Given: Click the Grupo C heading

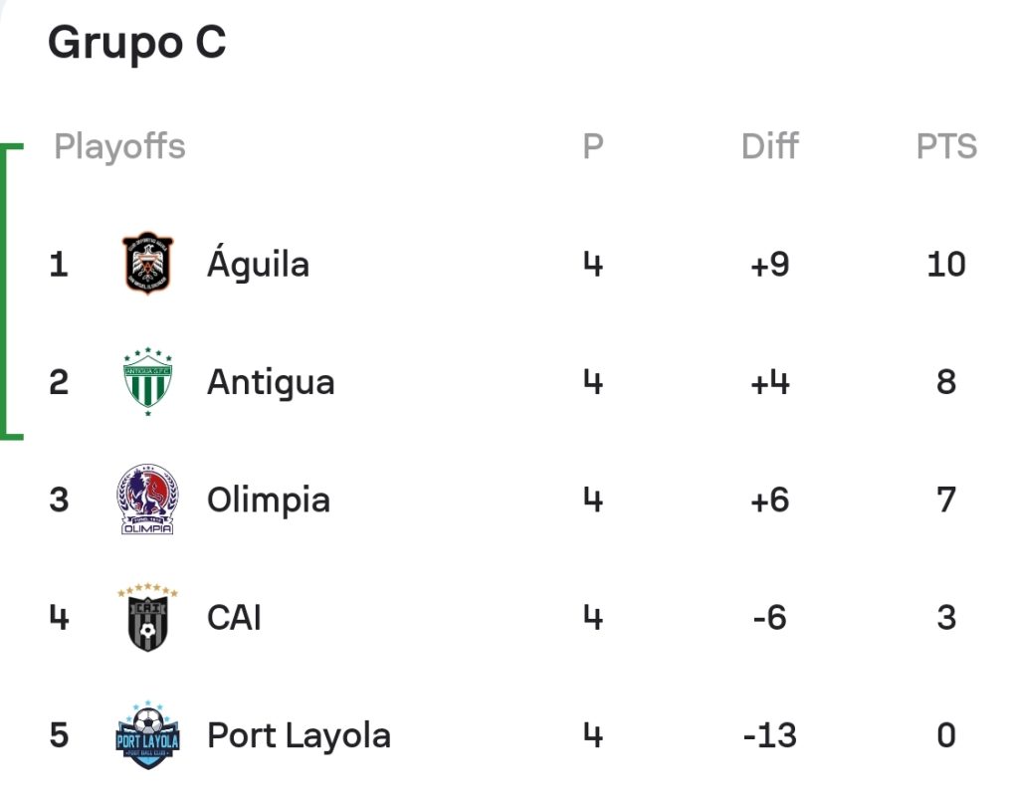Looking at the screenshot, I should coord(137,43).
